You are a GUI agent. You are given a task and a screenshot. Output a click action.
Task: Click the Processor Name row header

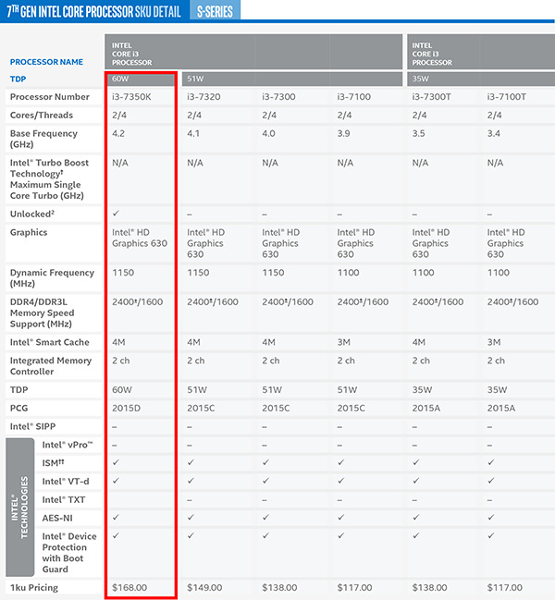[46, 62]
